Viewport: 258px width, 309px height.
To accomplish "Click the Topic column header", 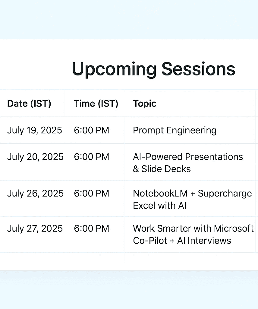I will (145, 104).
